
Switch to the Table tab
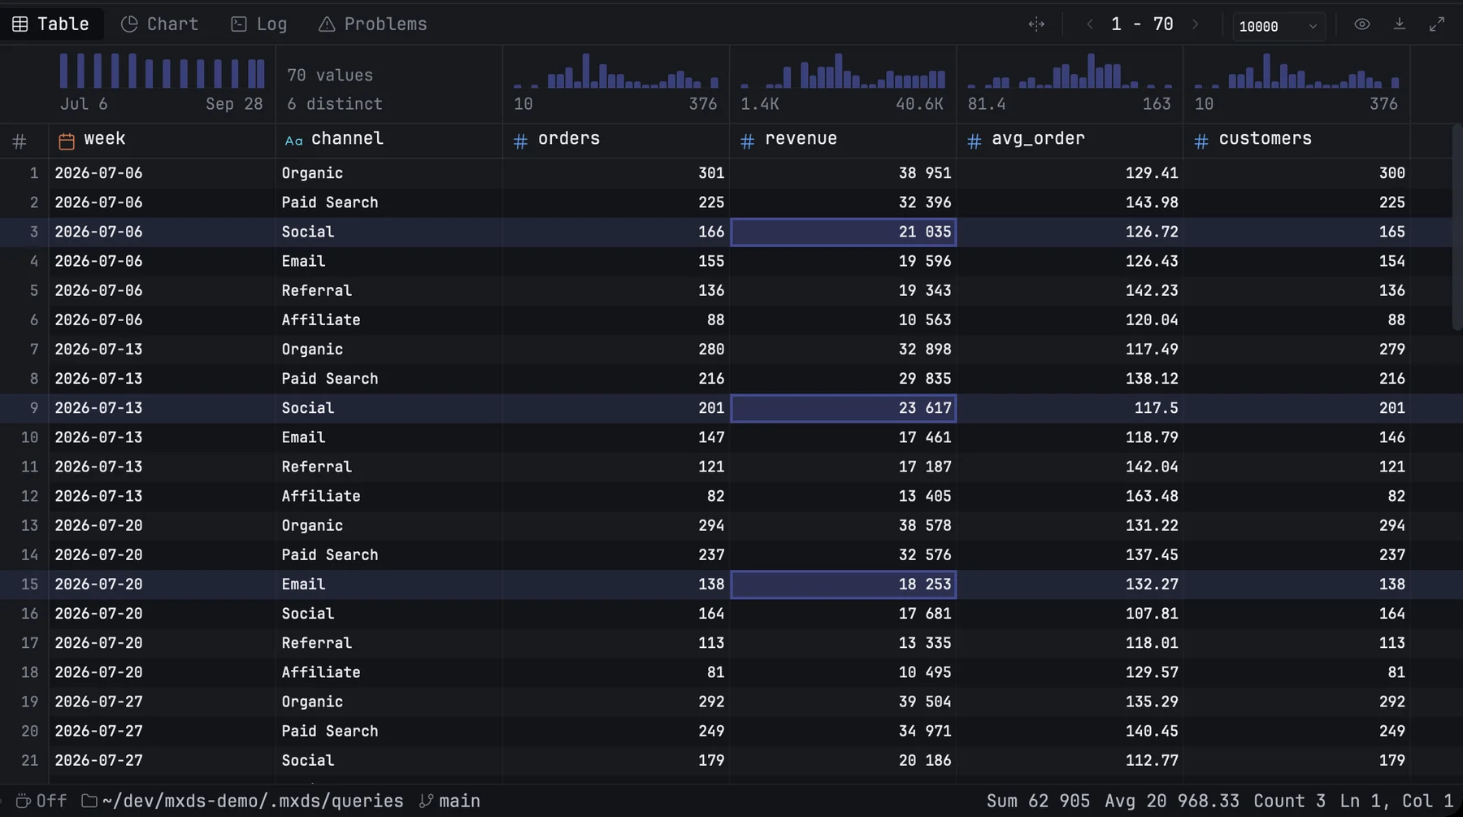click(51, 24)
